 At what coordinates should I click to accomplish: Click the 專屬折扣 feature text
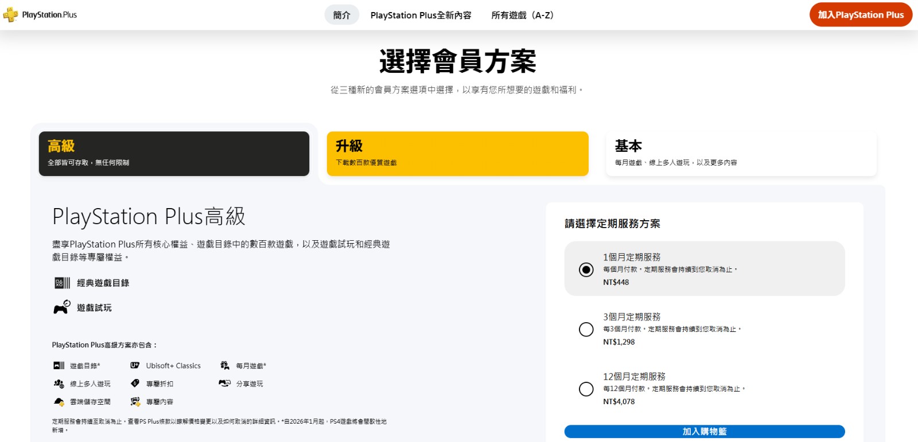(x=160, y=384)
